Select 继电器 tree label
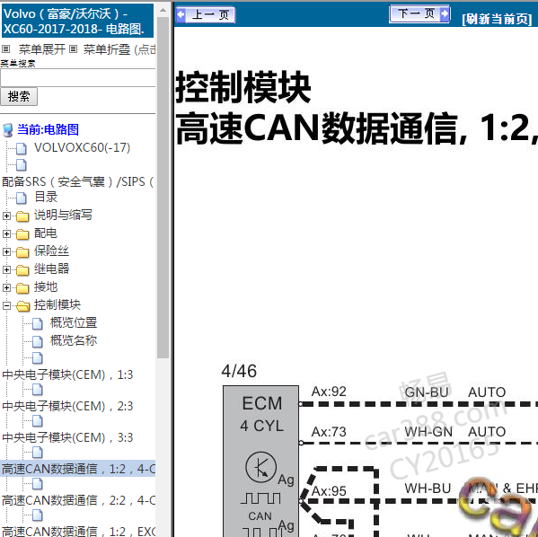 pyautogui.click(x=51, y=268)
